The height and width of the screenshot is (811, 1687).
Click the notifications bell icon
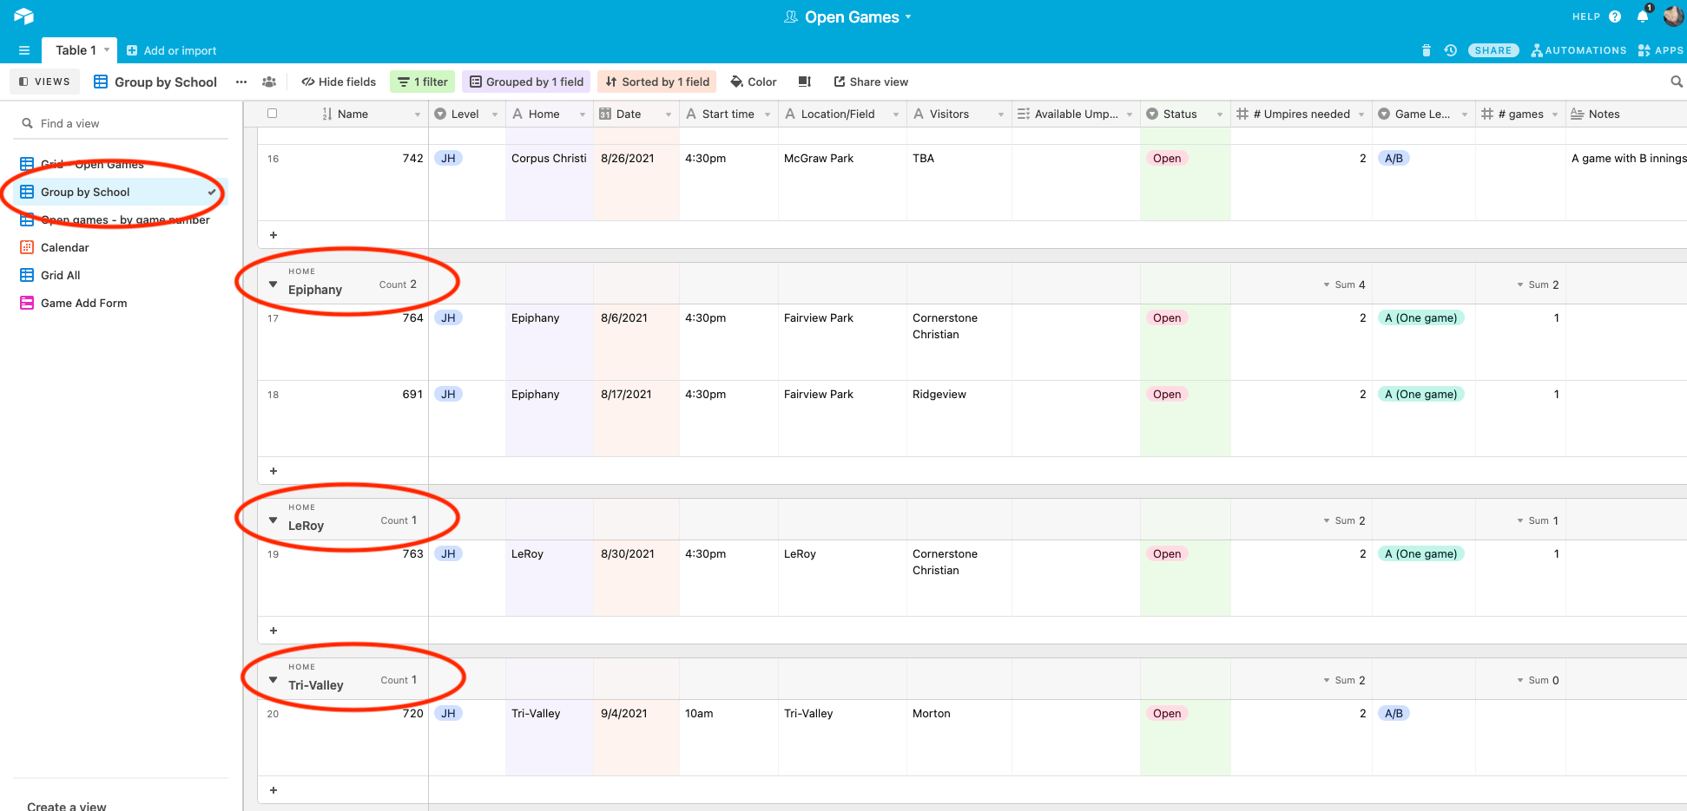click(1643, 16)
